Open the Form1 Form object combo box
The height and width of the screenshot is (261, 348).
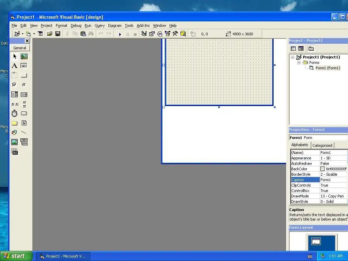(x=318, y=138)
